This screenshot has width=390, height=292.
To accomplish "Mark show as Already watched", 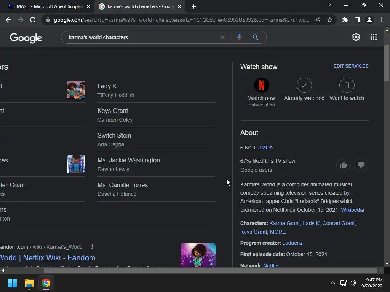I will point(304,85).
